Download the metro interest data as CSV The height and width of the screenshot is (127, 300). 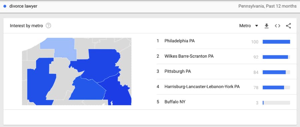point(267,26)
